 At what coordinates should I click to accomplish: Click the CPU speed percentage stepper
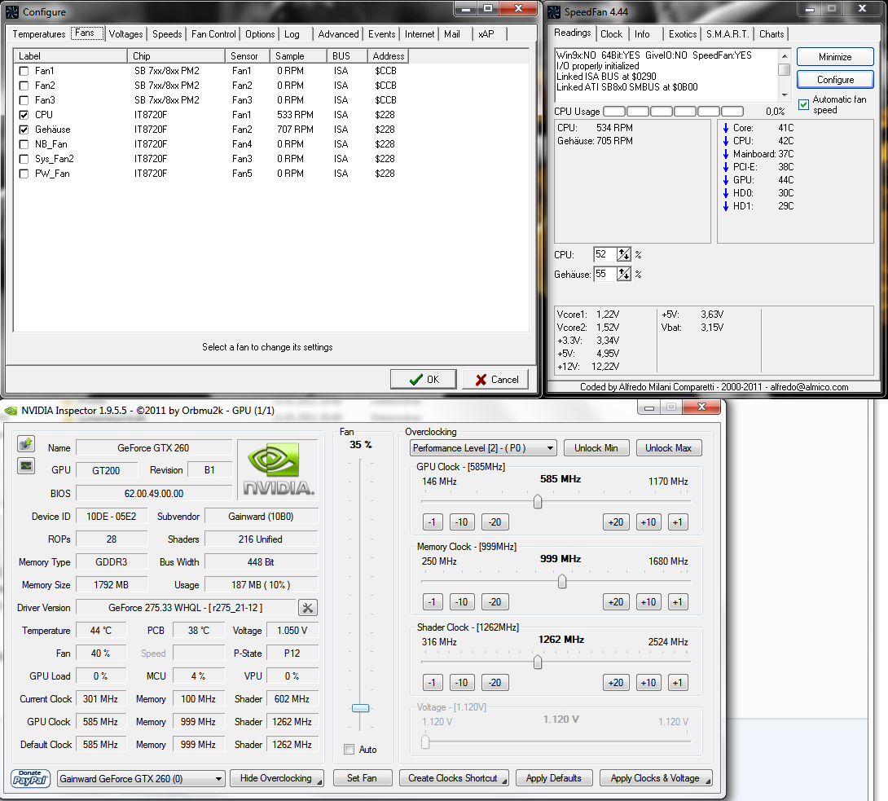pos(623,255)
